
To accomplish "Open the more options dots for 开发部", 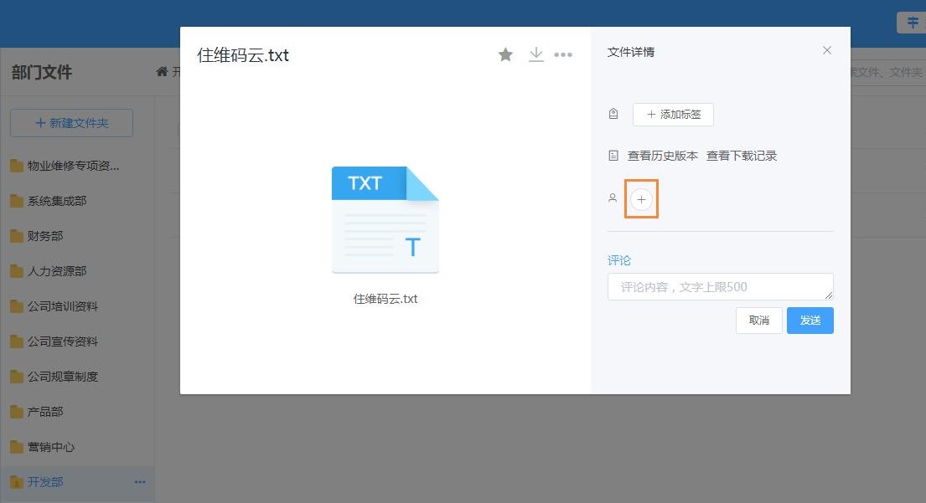I will point(140,482).
